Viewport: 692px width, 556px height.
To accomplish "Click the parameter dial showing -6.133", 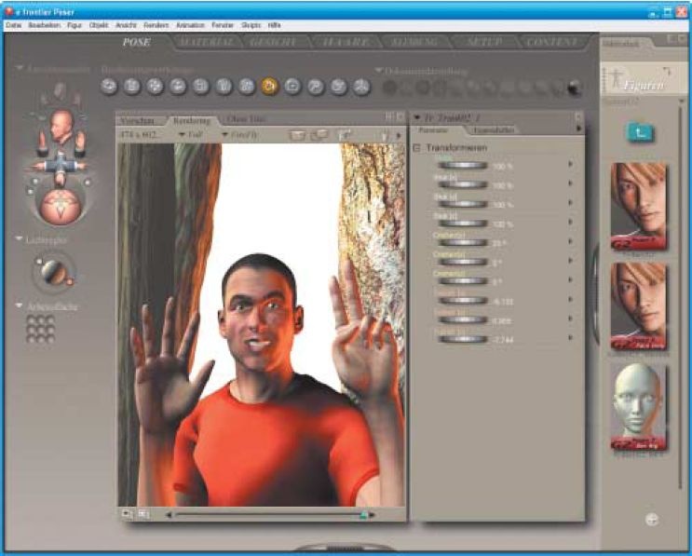I will point(463,301).
